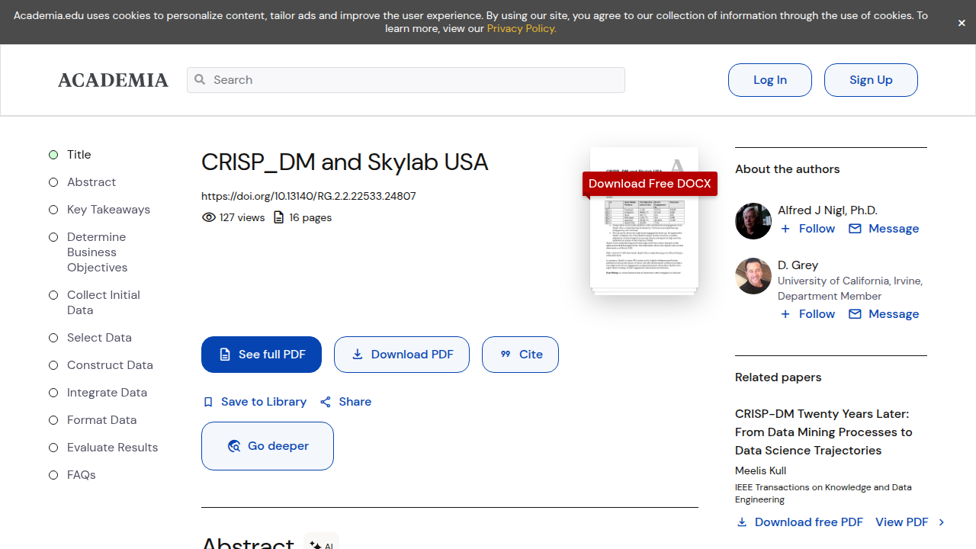Open D. Grey's profile photo
976x549 pixels.
point(753,276)
